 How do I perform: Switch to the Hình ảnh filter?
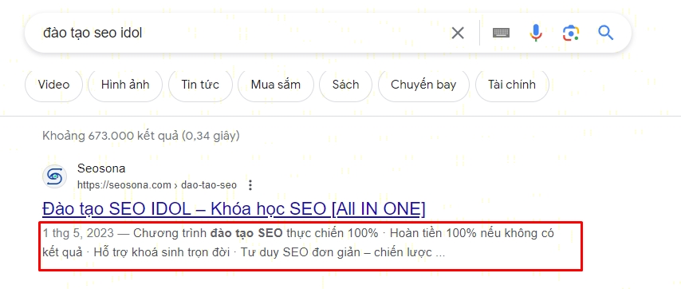pyautogui.click(x=125, y=85)
